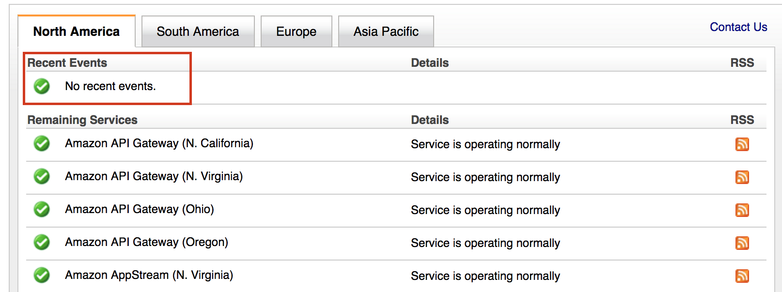Click RSS icon for API Gateway Ohio
782x292 pixels.
tap(742, 210)
